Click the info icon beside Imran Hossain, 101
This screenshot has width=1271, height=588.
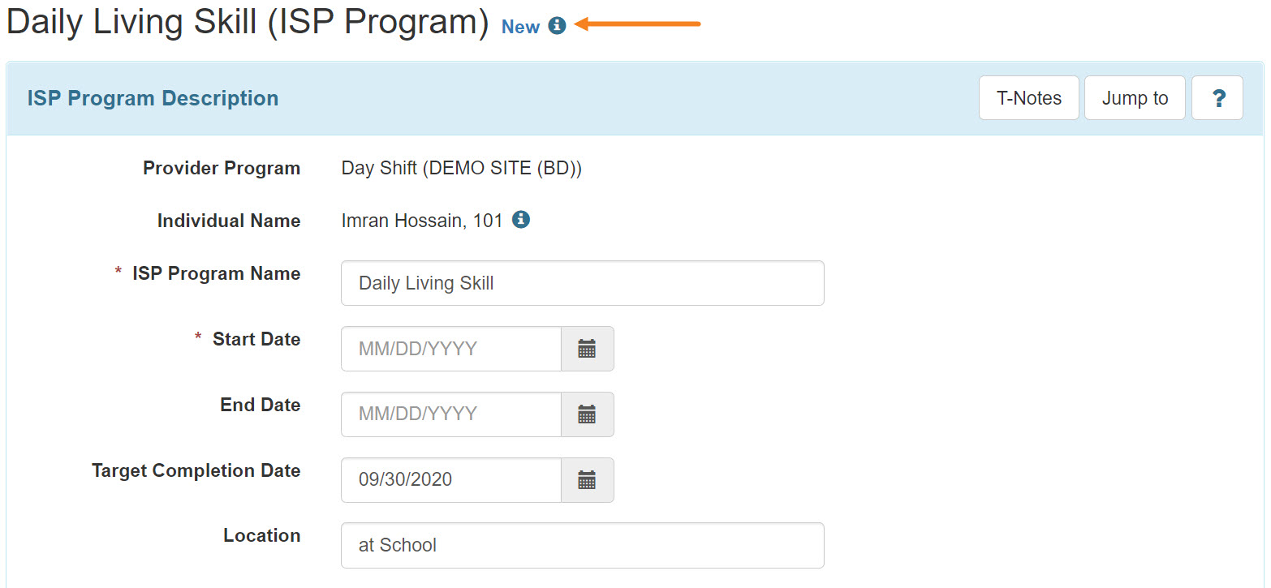tap(521, 219)
